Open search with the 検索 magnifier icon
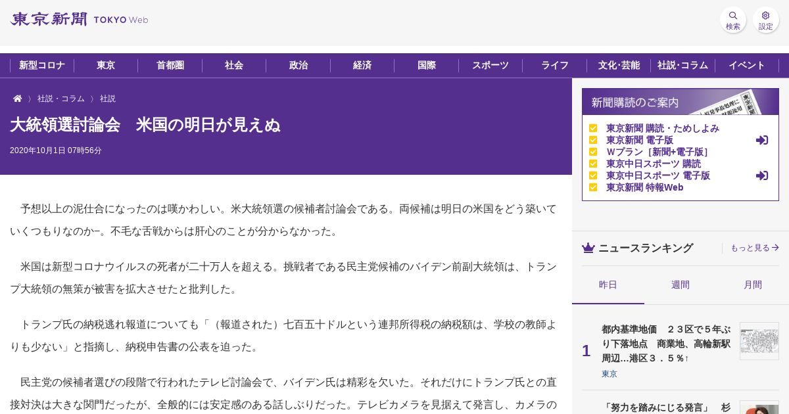This screenshot has height=414, width=789. point(733,20)
